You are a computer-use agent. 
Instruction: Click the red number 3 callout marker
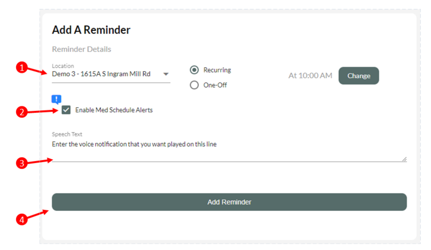pos(21,164)
